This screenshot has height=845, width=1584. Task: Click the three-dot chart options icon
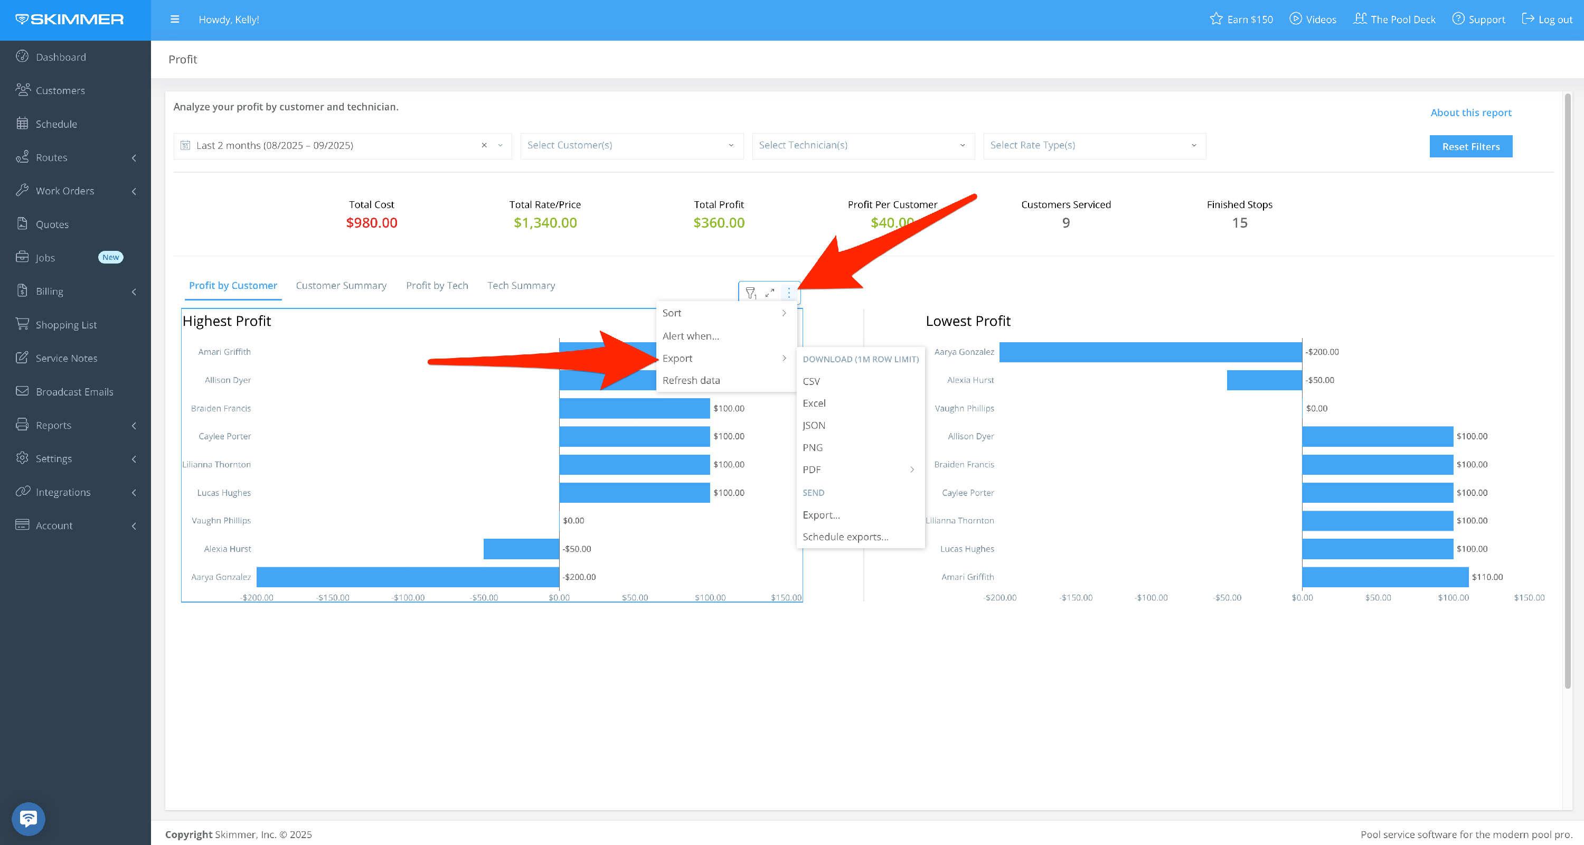789,293
